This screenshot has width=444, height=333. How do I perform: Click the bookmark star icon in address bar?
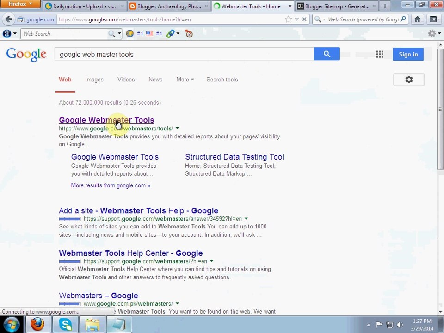point(288,19)
